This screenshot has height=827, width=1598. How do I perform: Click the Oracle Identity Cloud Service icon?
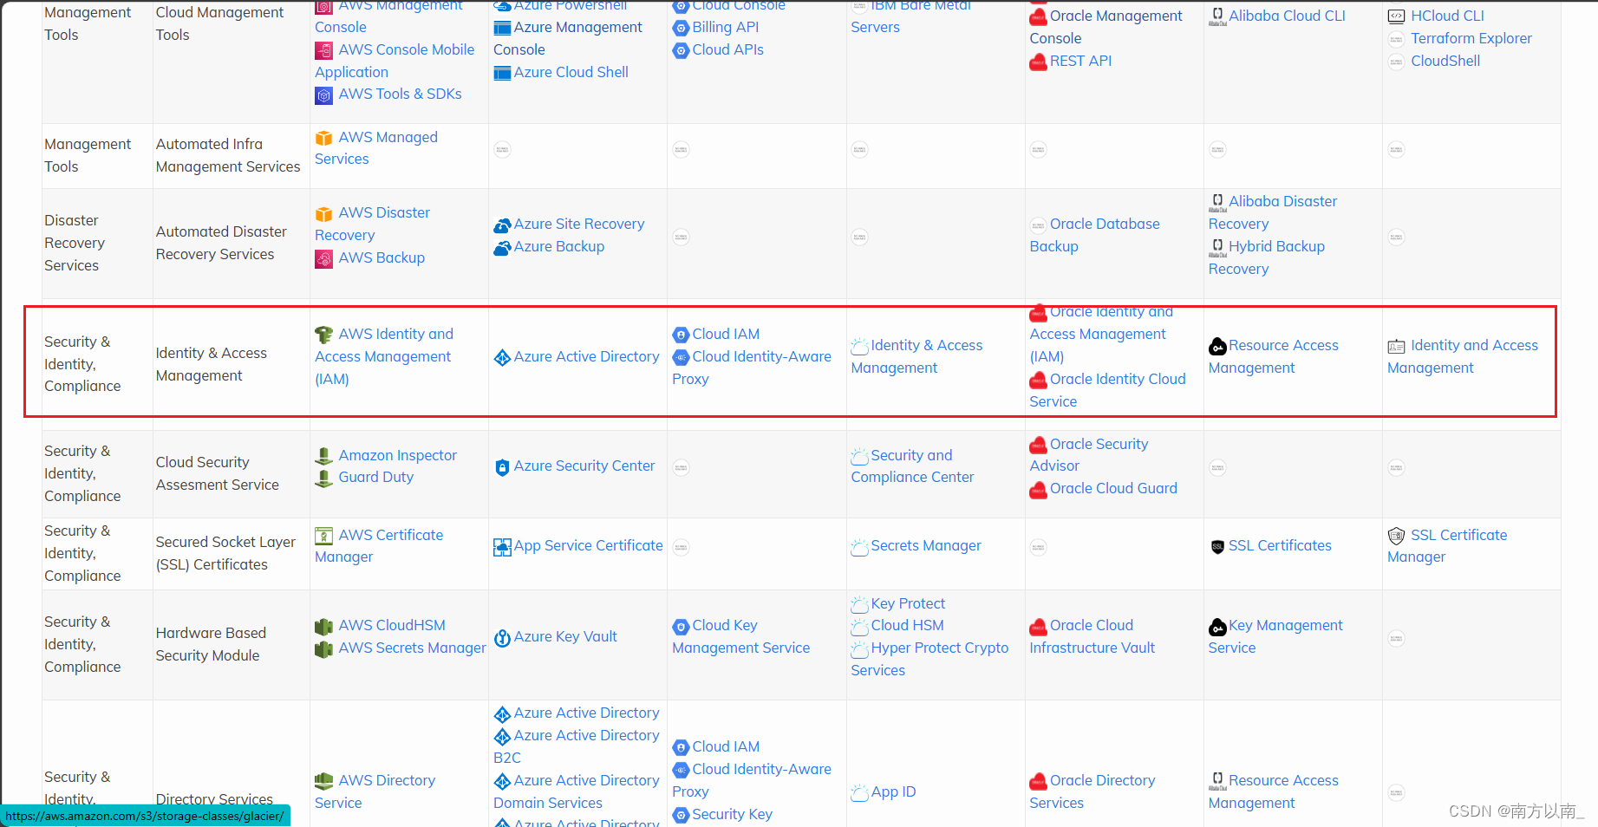(1038, 380)
